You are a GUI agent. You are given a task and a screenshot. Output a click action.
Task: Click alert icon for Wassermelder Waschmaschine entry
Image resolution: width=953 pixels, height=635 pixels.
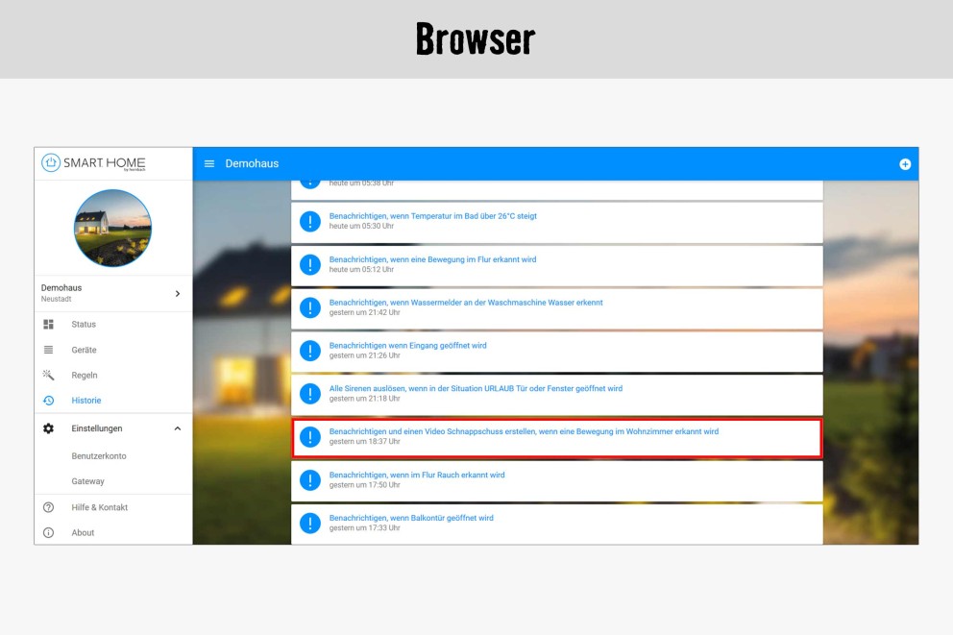pos(310,307)
